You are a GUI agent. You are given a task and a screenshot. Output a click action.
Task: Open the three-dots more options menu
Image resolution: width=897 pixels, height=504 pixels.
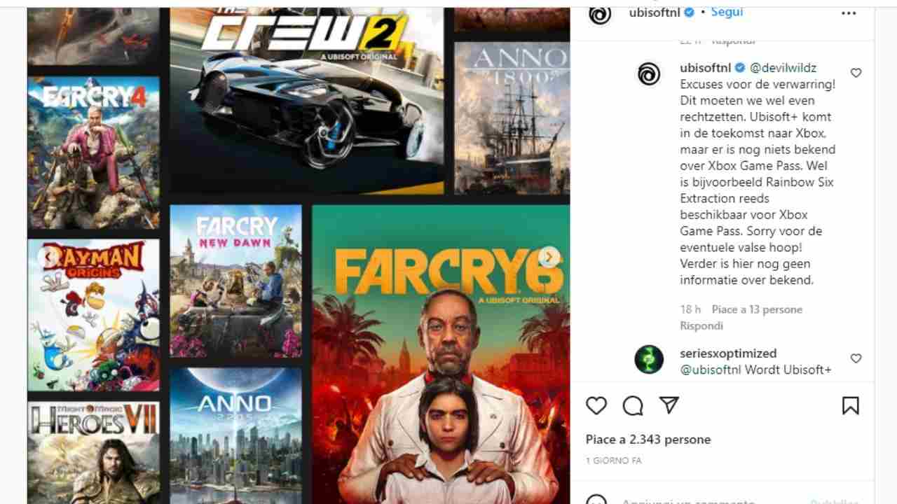coord(849,13)
